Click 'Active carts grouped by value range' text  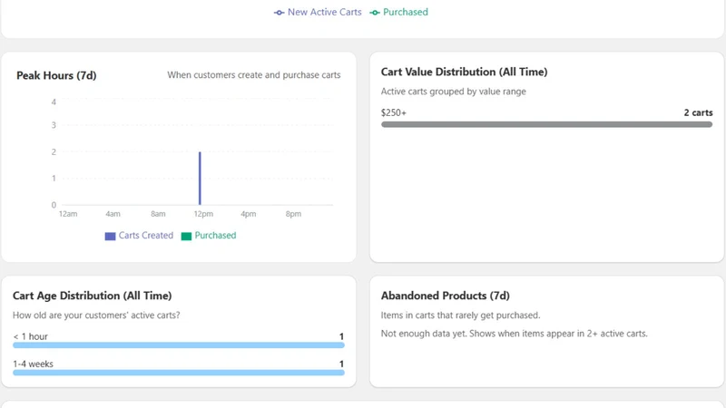453,92
